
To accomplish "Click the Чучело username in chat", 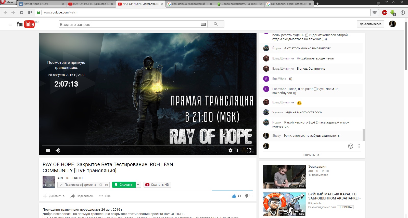I will [277, 112].
